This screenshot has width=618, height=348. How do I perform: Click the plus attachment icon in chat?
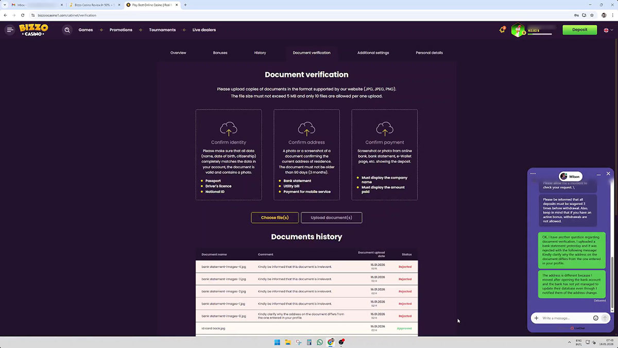pyautogui.click(x=536, y=318)
